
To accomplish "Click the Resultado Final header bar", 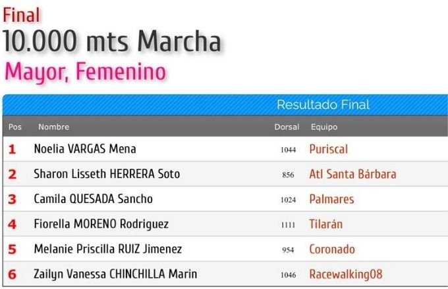I will point(225,105).
